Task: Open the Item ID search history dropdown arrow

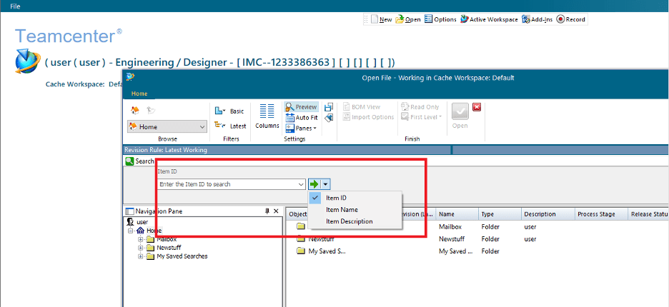Action: pyautogui.click(x=302, y=184)
